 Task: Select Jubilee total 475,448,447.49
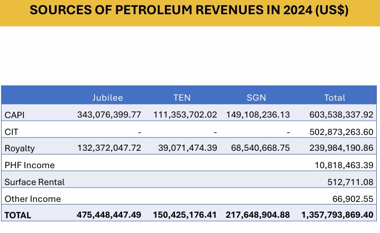tap(109, 215)
